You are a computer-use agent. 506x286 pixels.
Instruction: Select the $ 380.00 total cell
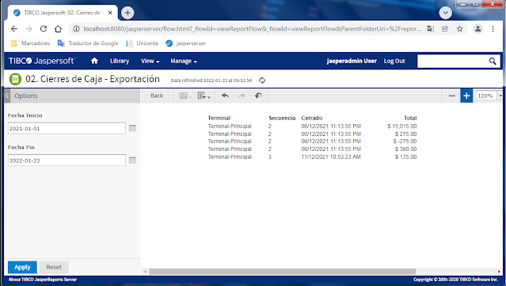pyautogui.click(x=405, y=149)
